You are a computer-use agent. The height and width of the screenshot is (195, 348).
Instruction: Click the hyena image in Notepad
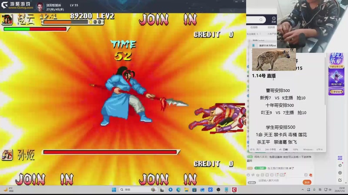[274, 59]
